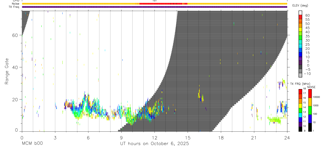Select the "6" hour tick on the UT axis

tap(88, 138)
